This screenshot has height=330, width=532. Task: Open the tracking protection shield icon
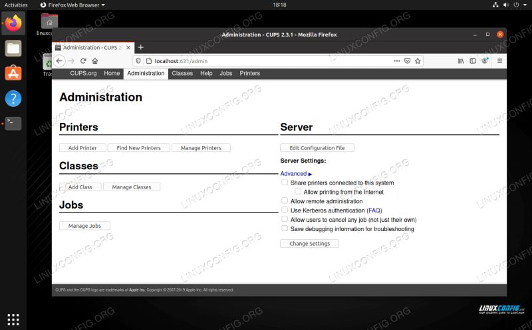tap(138, 61)
